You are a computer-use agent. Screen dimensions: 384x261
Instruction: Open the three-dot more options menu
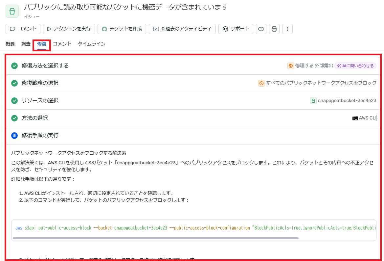[x=287, y=29]
